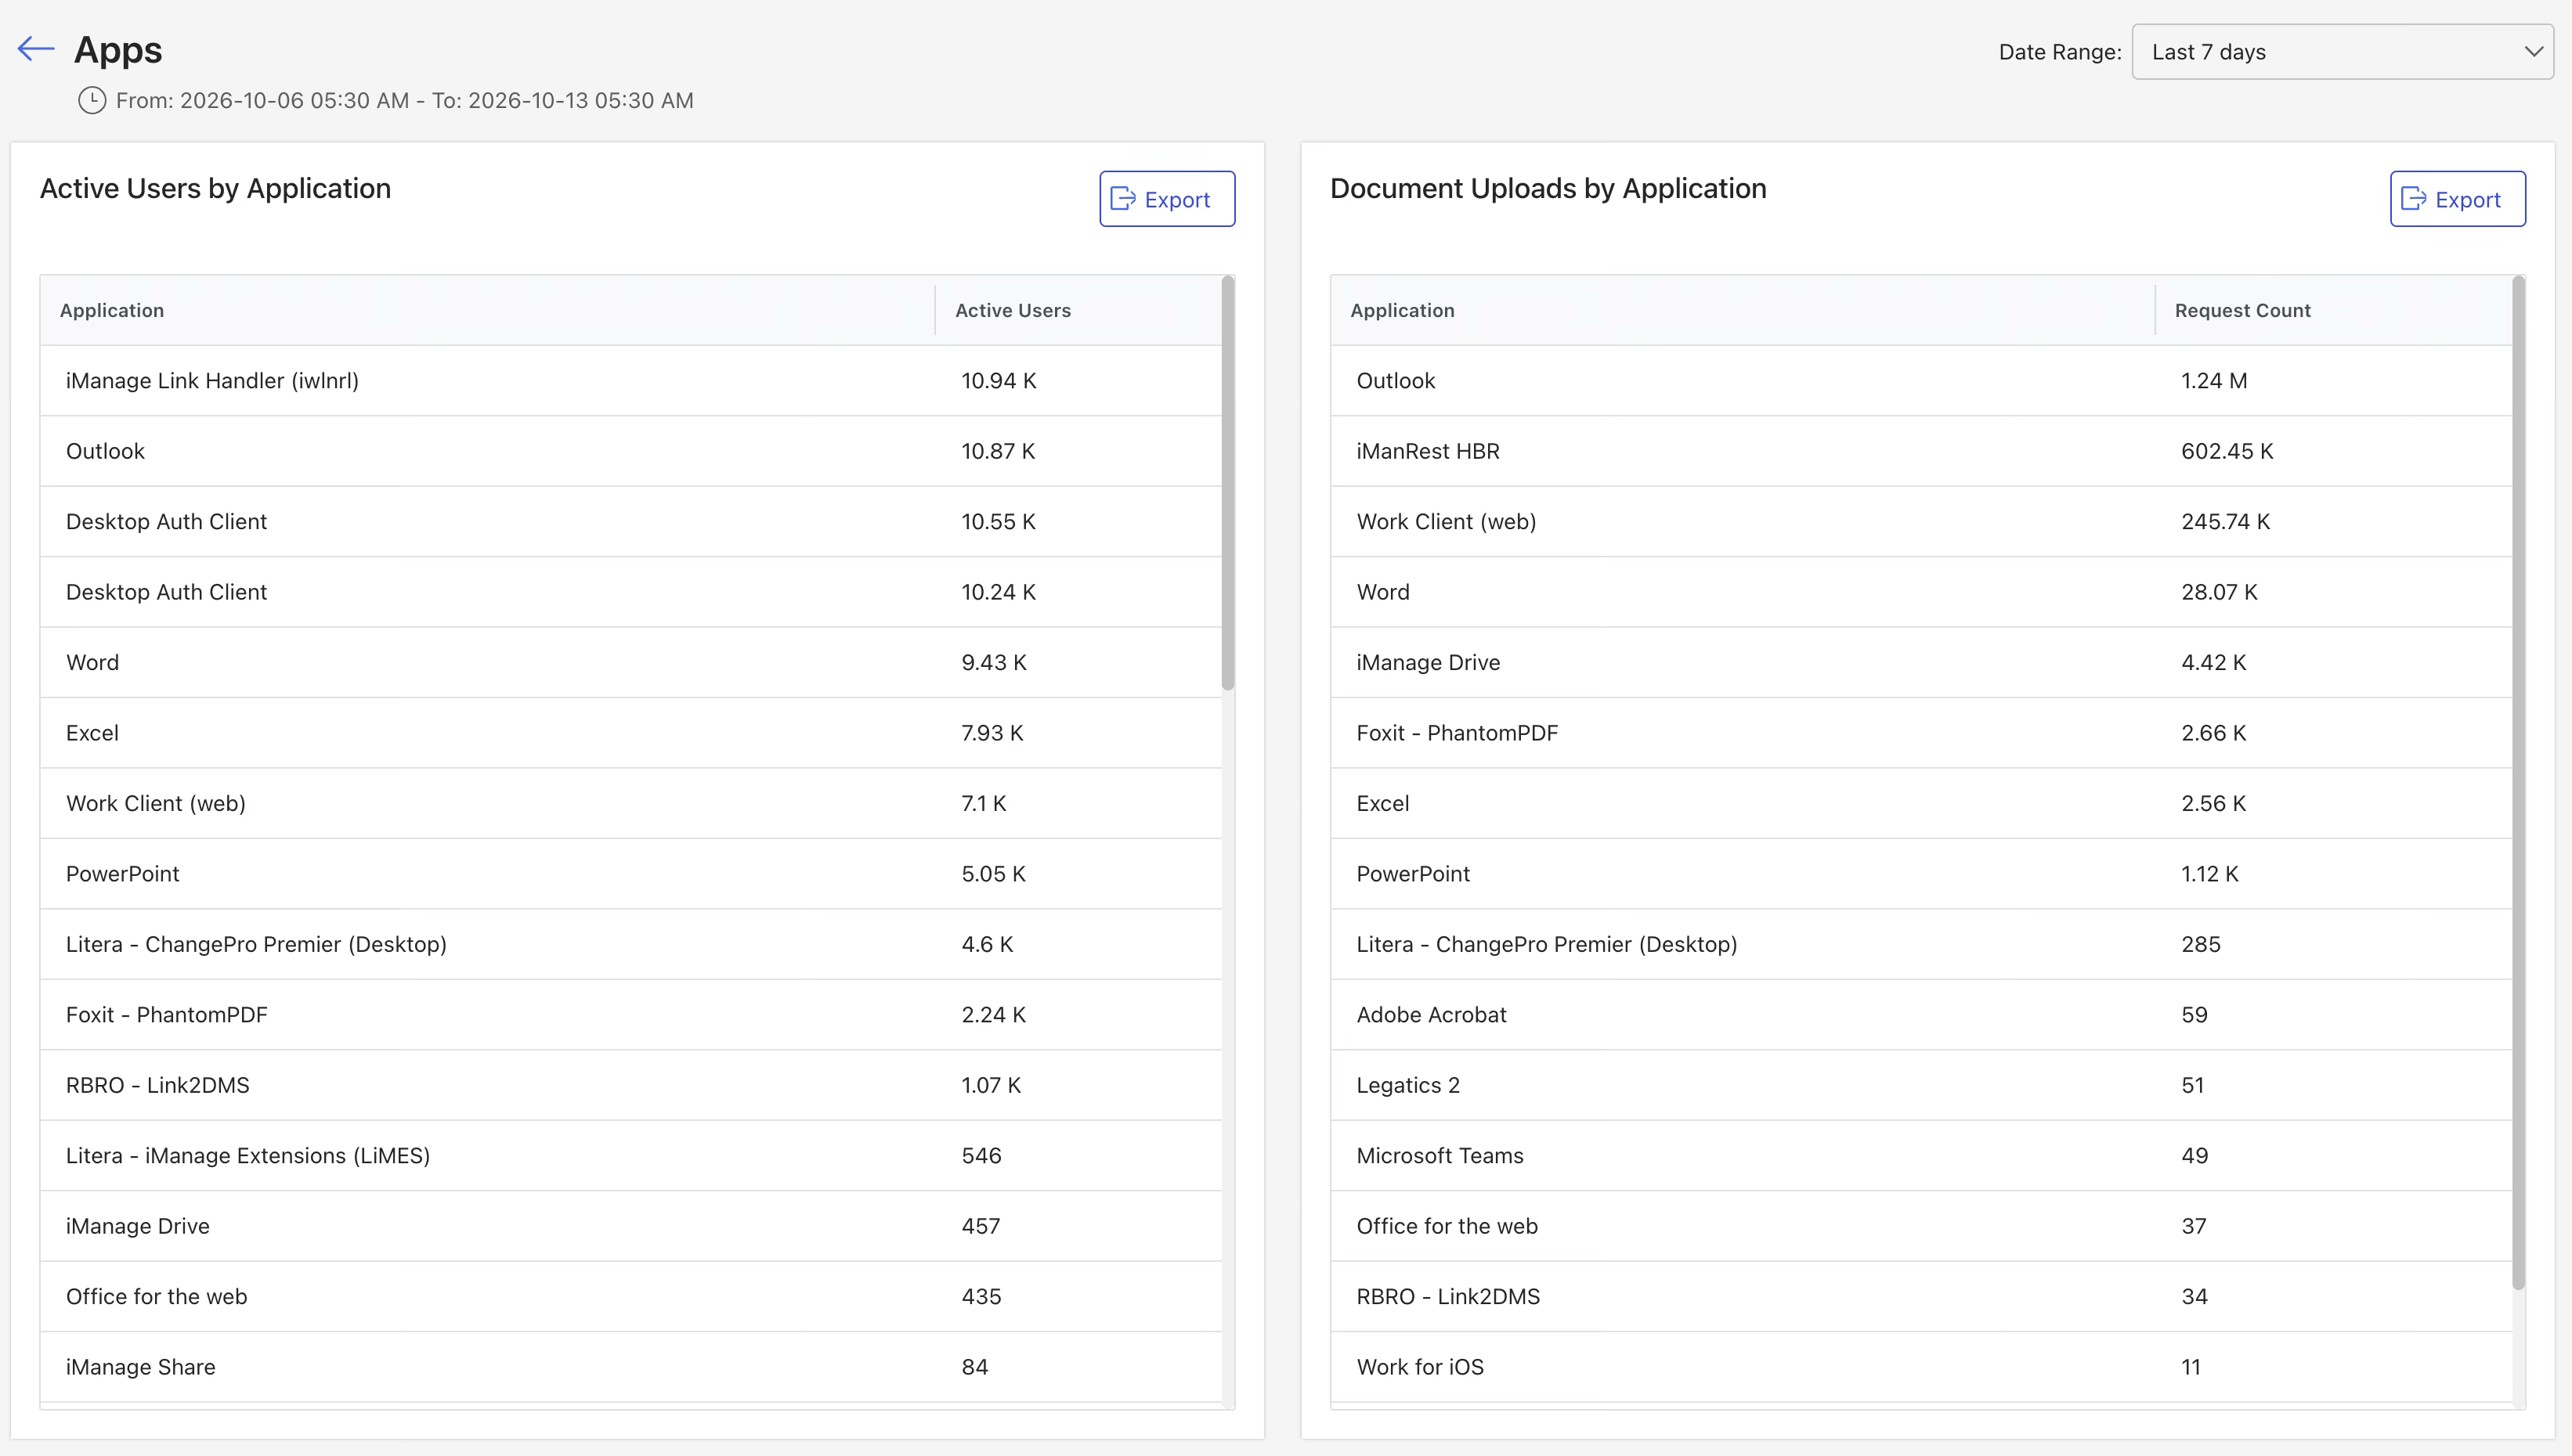Select Word row with 28.07 K uploads

click(1920, 592)
